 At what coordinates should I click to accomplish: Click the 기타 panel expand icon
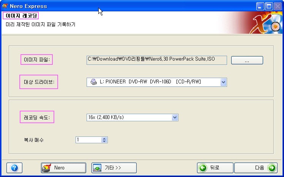tap(97, 168)
